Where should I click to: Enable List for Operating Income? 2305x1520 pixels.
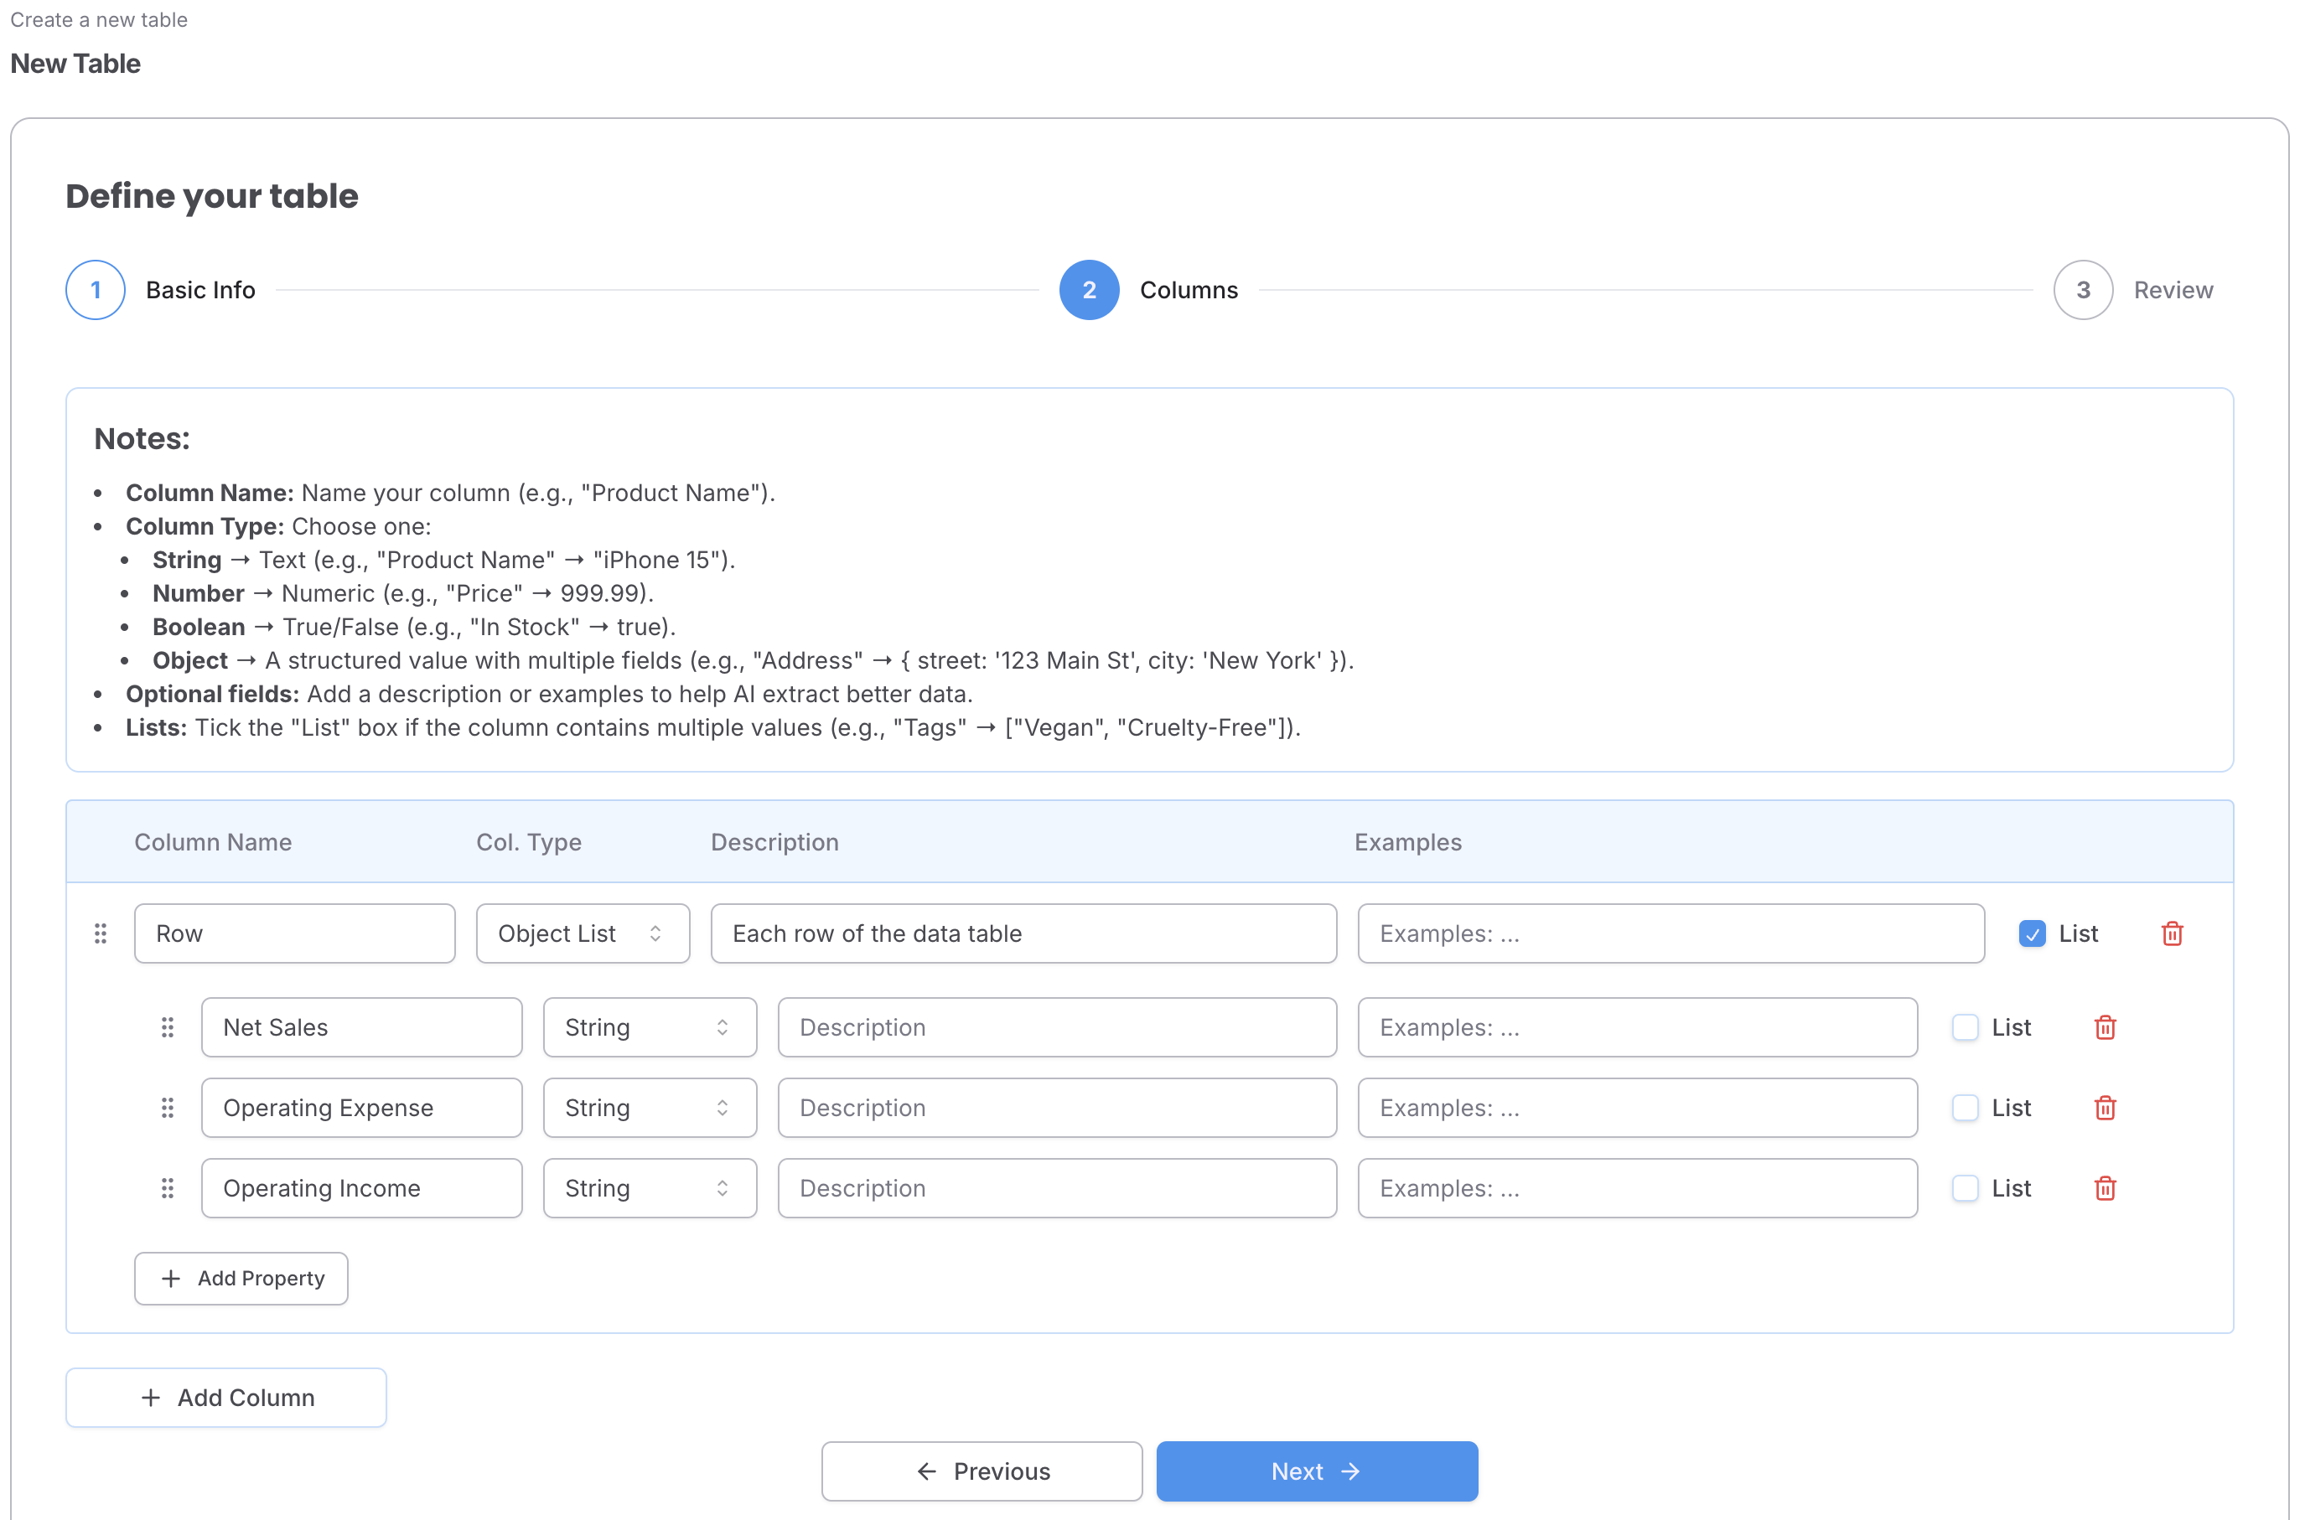pos(1965,1187)
